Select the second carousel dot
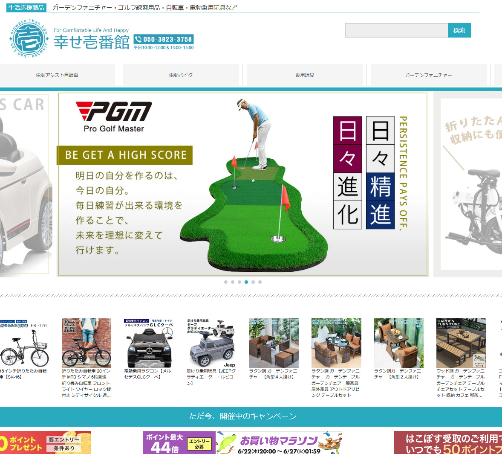The height and width of the screenshot is (454, 502). [x=233, y=282]
